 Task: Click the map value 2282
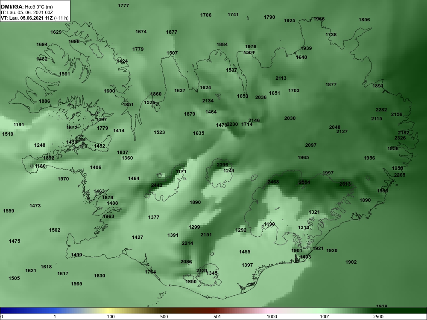[x=381, y=110]
